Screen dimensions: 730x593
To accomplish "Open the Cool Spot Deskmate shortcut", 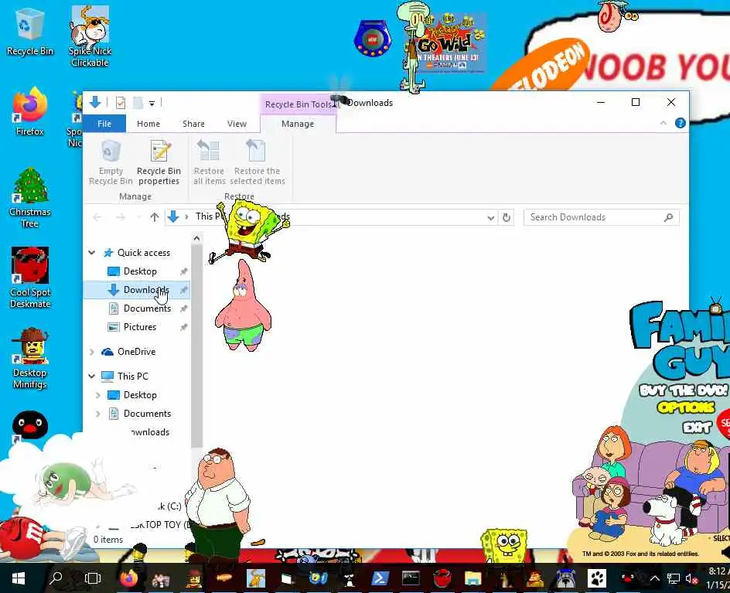I will point(30,278).
